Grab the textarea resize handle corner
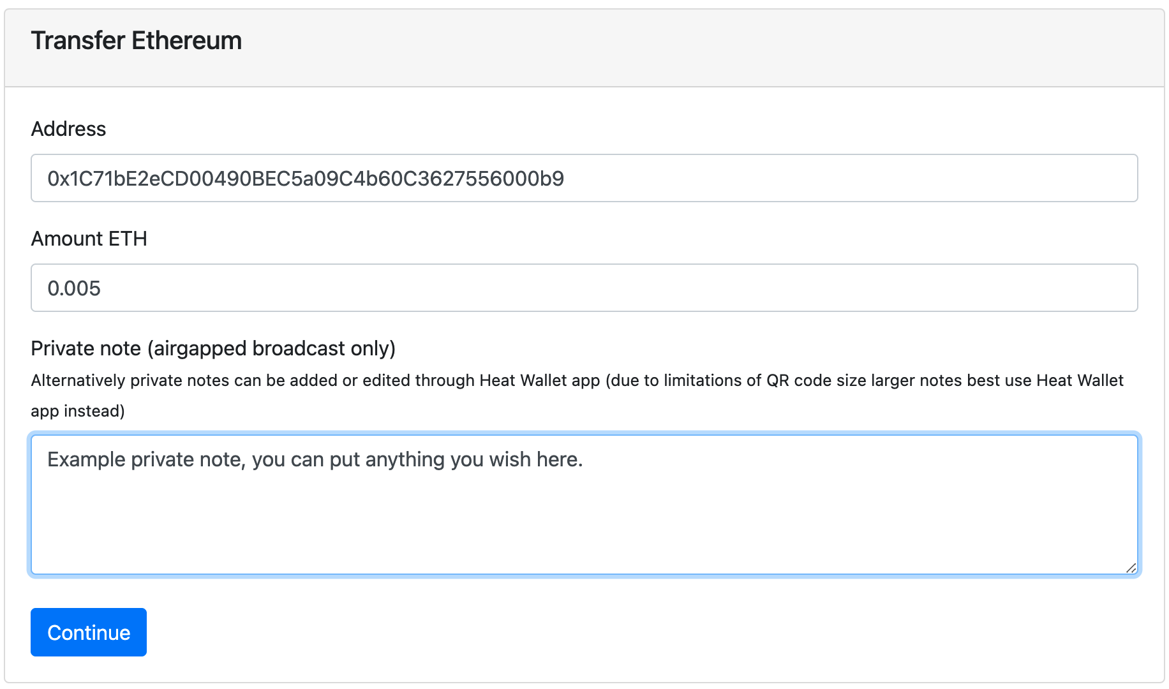 click(1131, 568)
